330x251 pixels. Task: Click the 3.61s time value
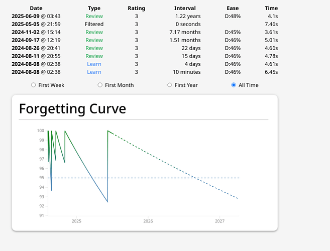pos(271,32)
